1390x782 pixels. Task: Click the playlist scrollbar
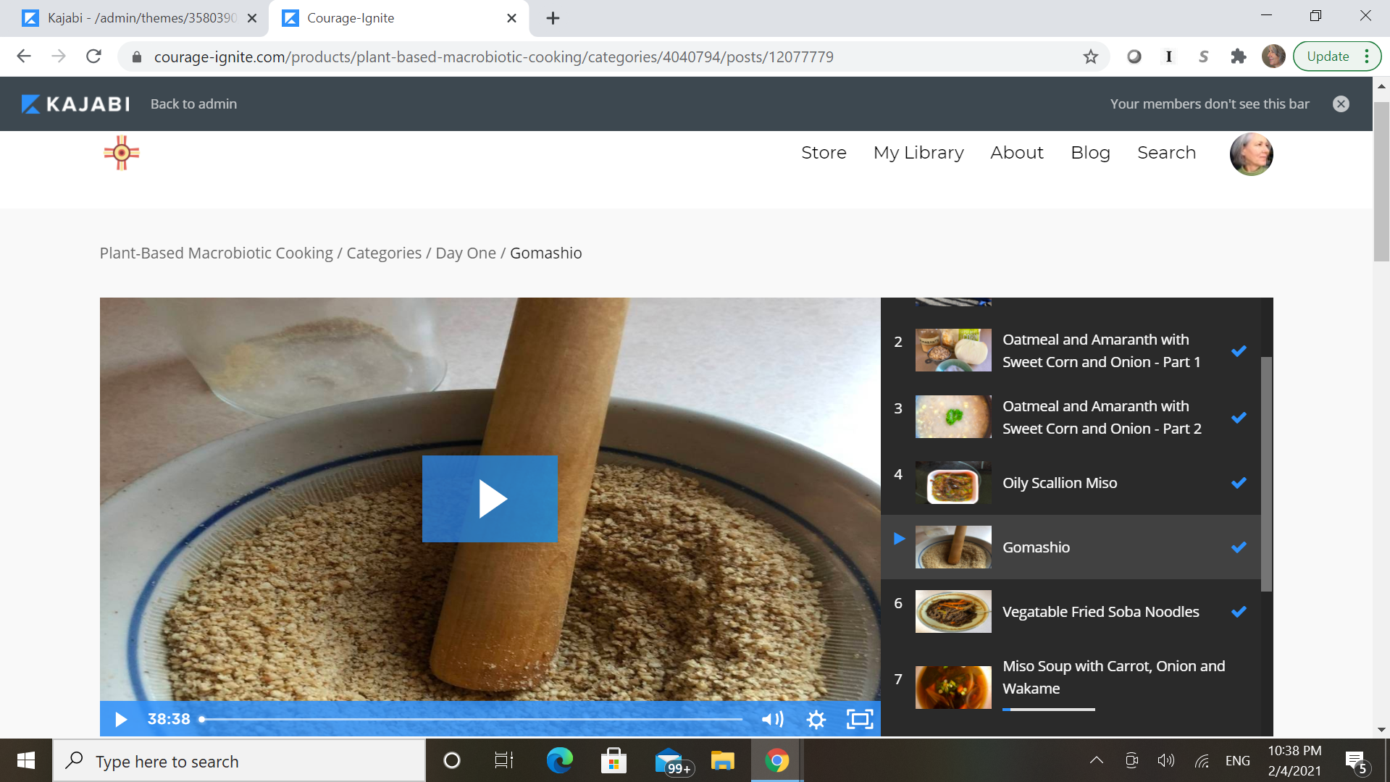pos(1266,474)
